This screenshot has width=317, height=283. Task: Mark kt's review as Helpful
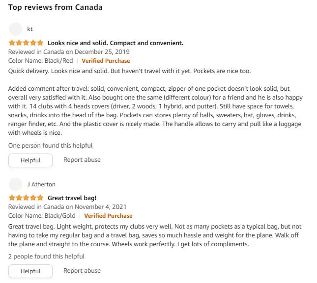point(30,160)
